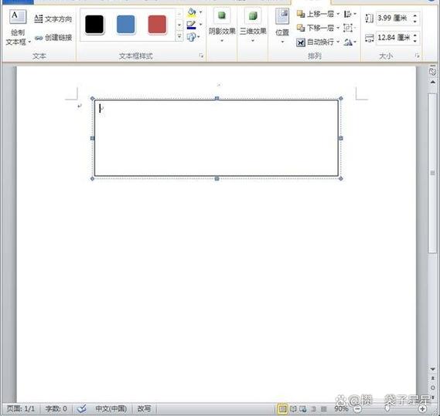440x416 pixels.
Task: Increase the shape height with the up stepper
Action: tap(415, 15)
